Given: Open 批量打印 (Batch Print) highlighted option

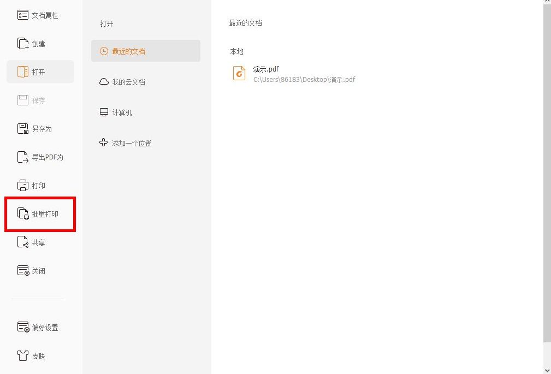Looking at the screenshot, I should point(40,213).
